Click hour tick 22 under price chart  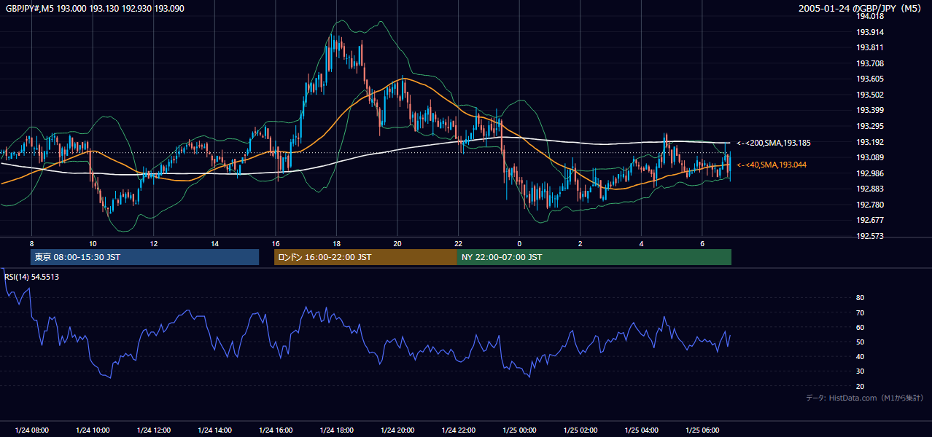[x=458, y=243]
